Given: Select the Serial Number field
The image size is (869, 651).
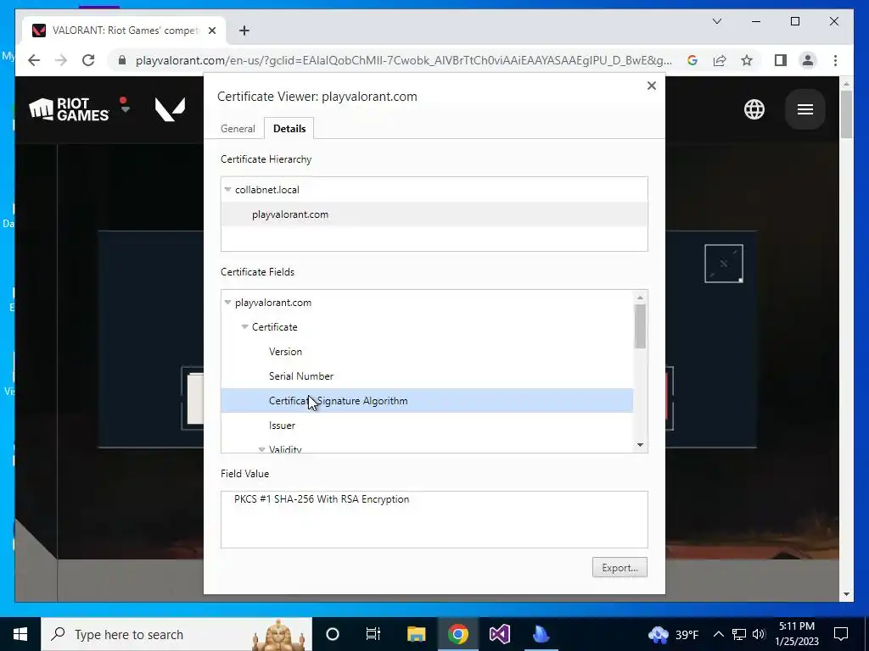Looking at the screenshot, I should click(301, 376).
